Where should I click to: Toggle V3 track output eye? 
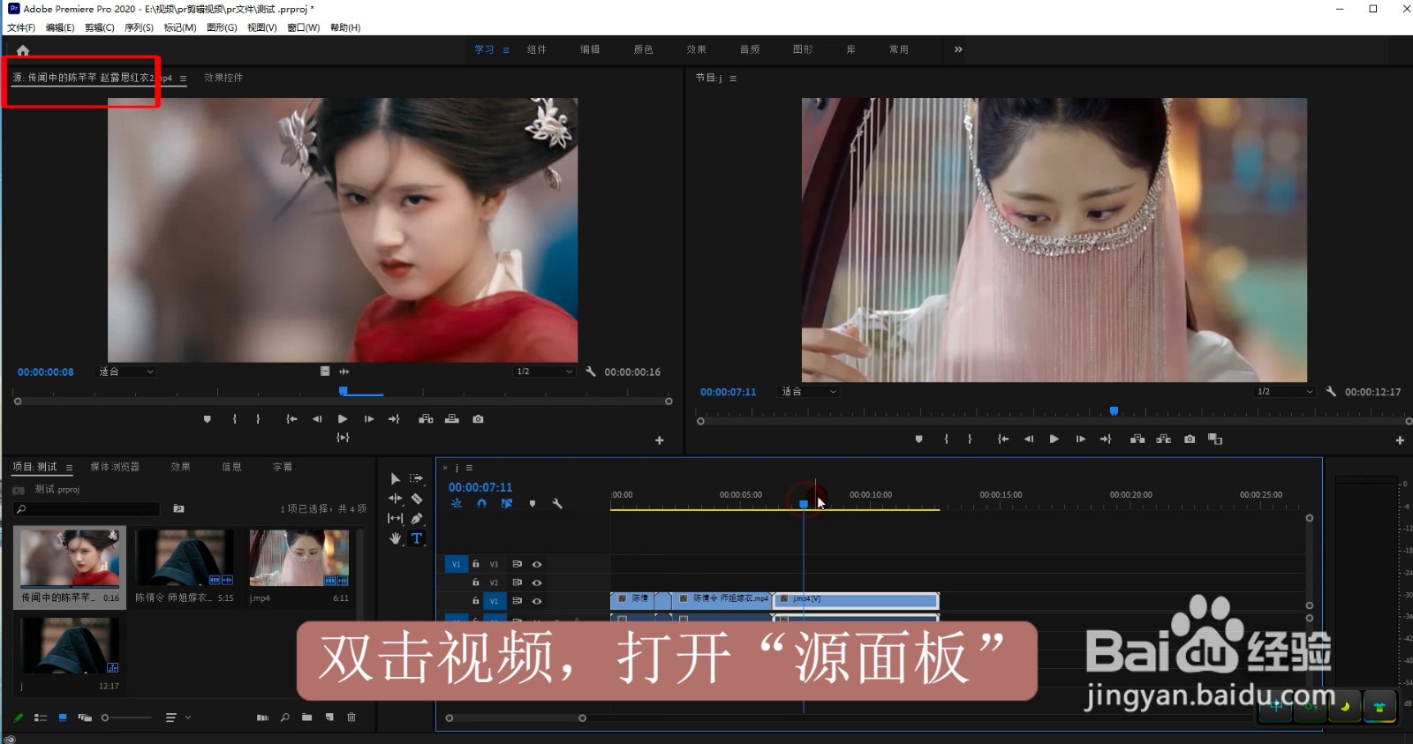[537, 564]
